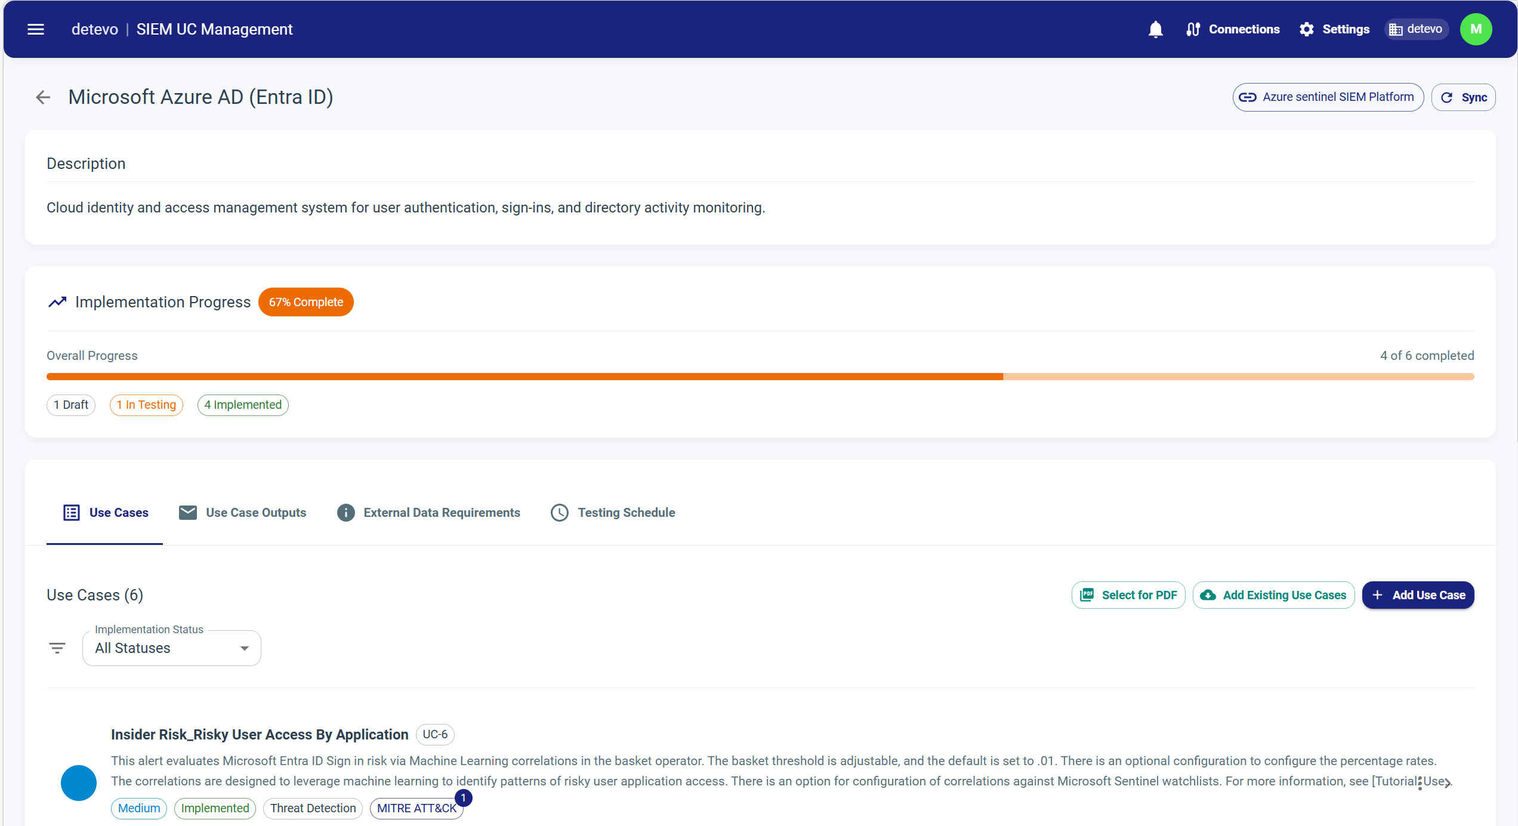Screen dimensions: 1518x826
Task: Open the notifications bell
Action: pyautogui.click(x=1155, y=29)
